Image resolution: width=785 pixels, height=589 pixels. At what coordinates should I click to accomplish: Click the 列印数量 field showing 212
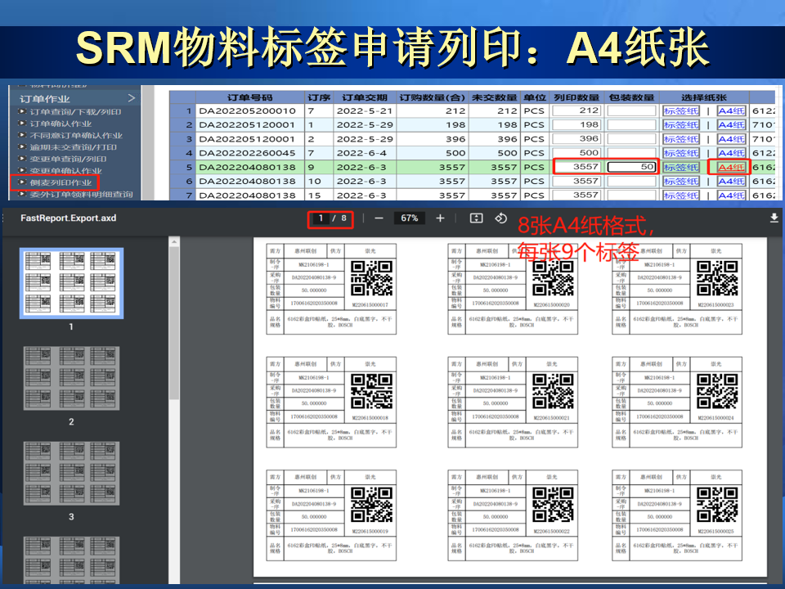pos(576,110)
